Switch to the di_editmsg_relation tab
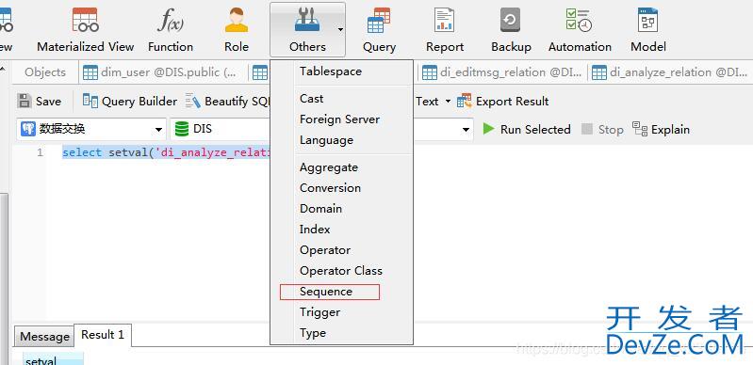Viewport: 753px width, 365px height. point(501,72)
